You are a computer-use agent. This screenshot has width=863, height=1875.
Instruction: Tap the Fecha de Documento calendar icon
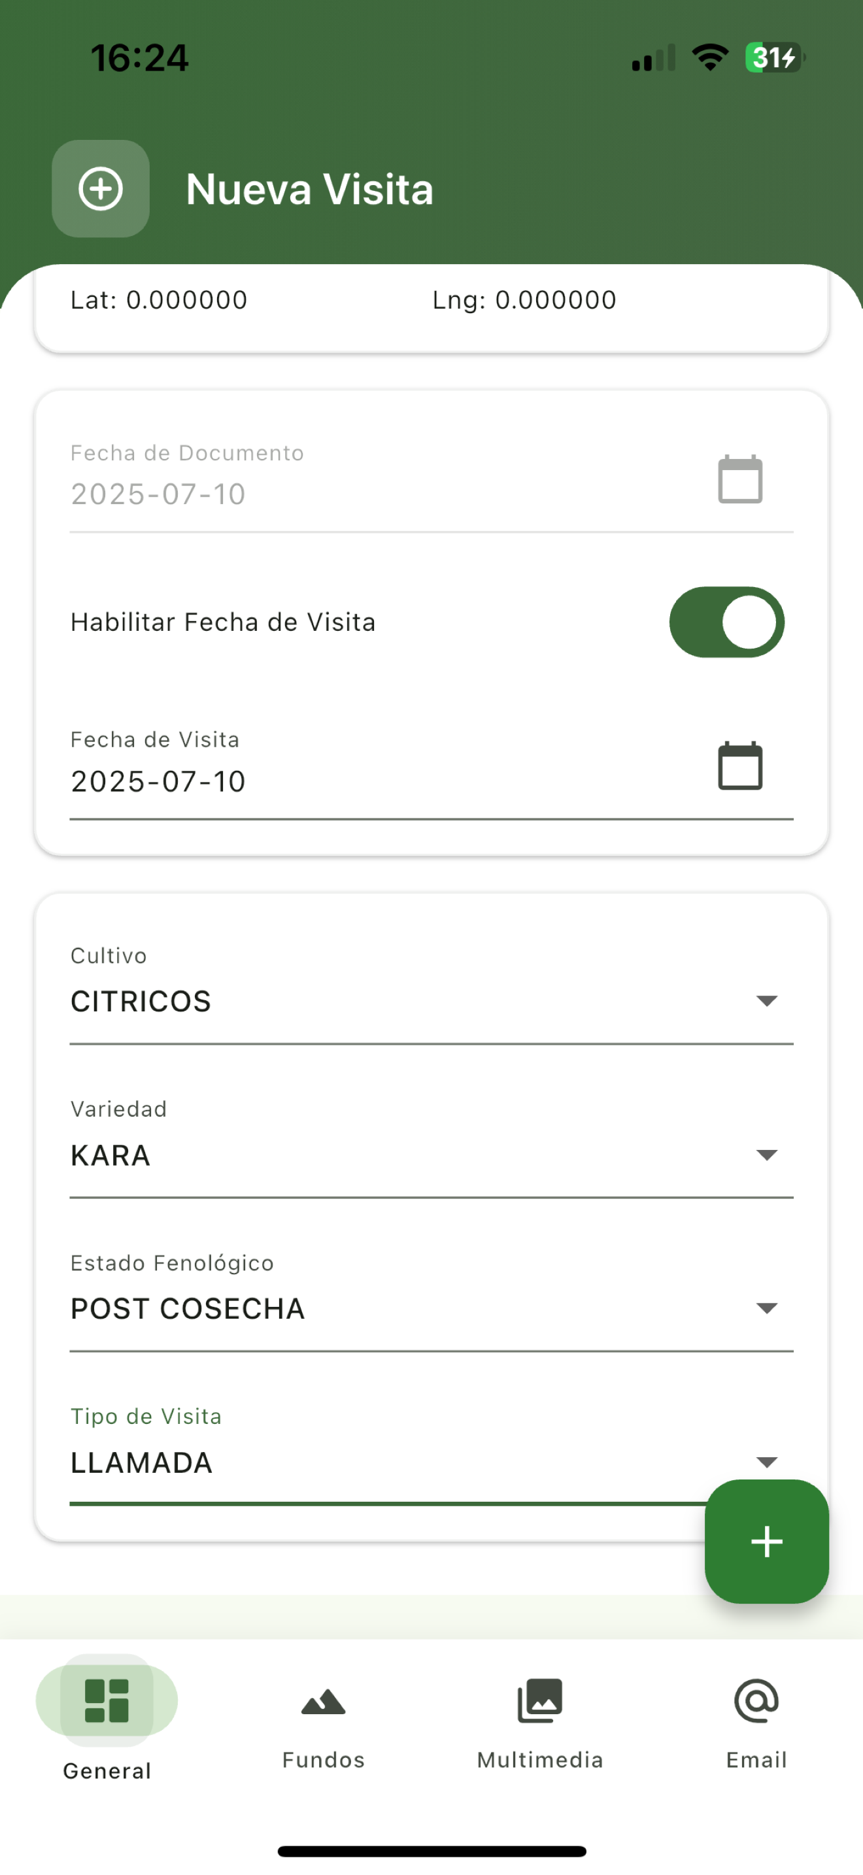coord(740,479)
